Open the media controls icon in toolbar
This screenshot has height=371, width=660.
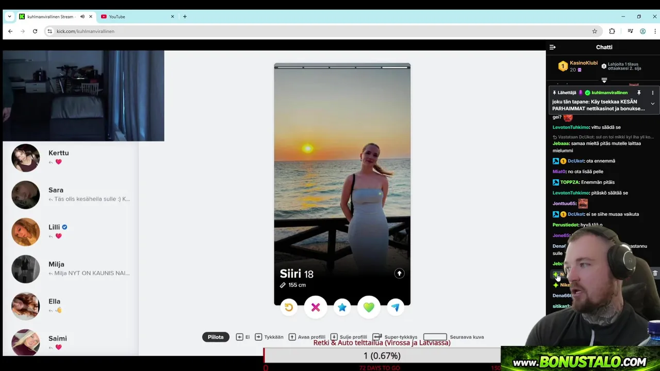tap(630, 31)
